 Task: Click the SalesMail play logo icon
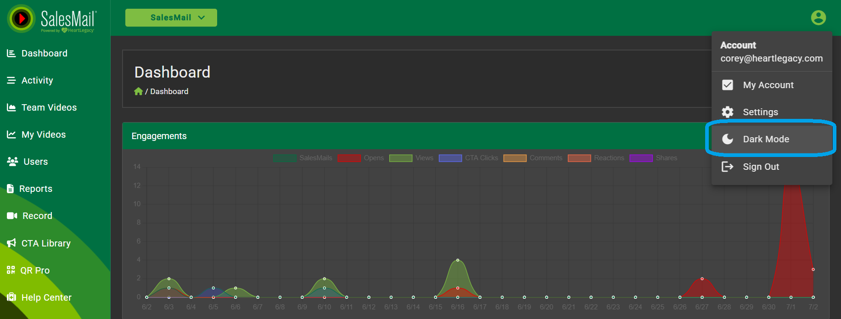click(x=21, y=19)
